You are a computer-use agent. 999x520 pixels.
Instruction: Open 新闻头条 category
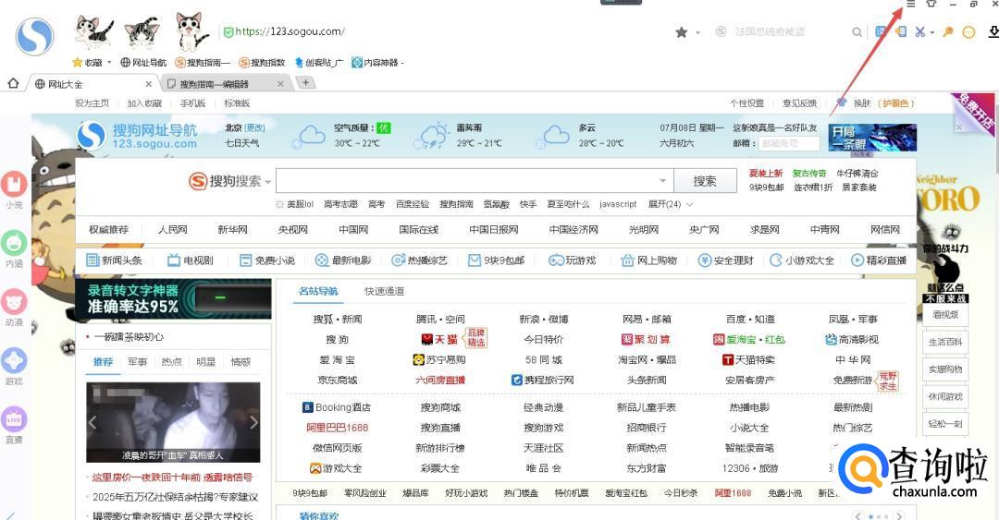[x=115, y=260]
